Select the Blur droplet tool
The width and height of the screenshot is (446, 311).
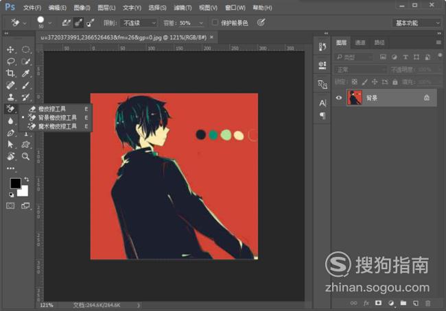point(10,121)
